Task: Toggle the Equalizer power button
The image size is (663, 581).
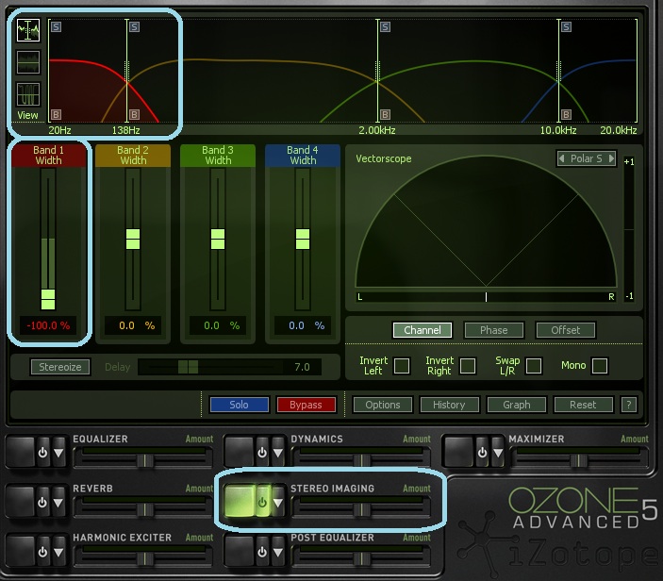Action: (42, 453)
